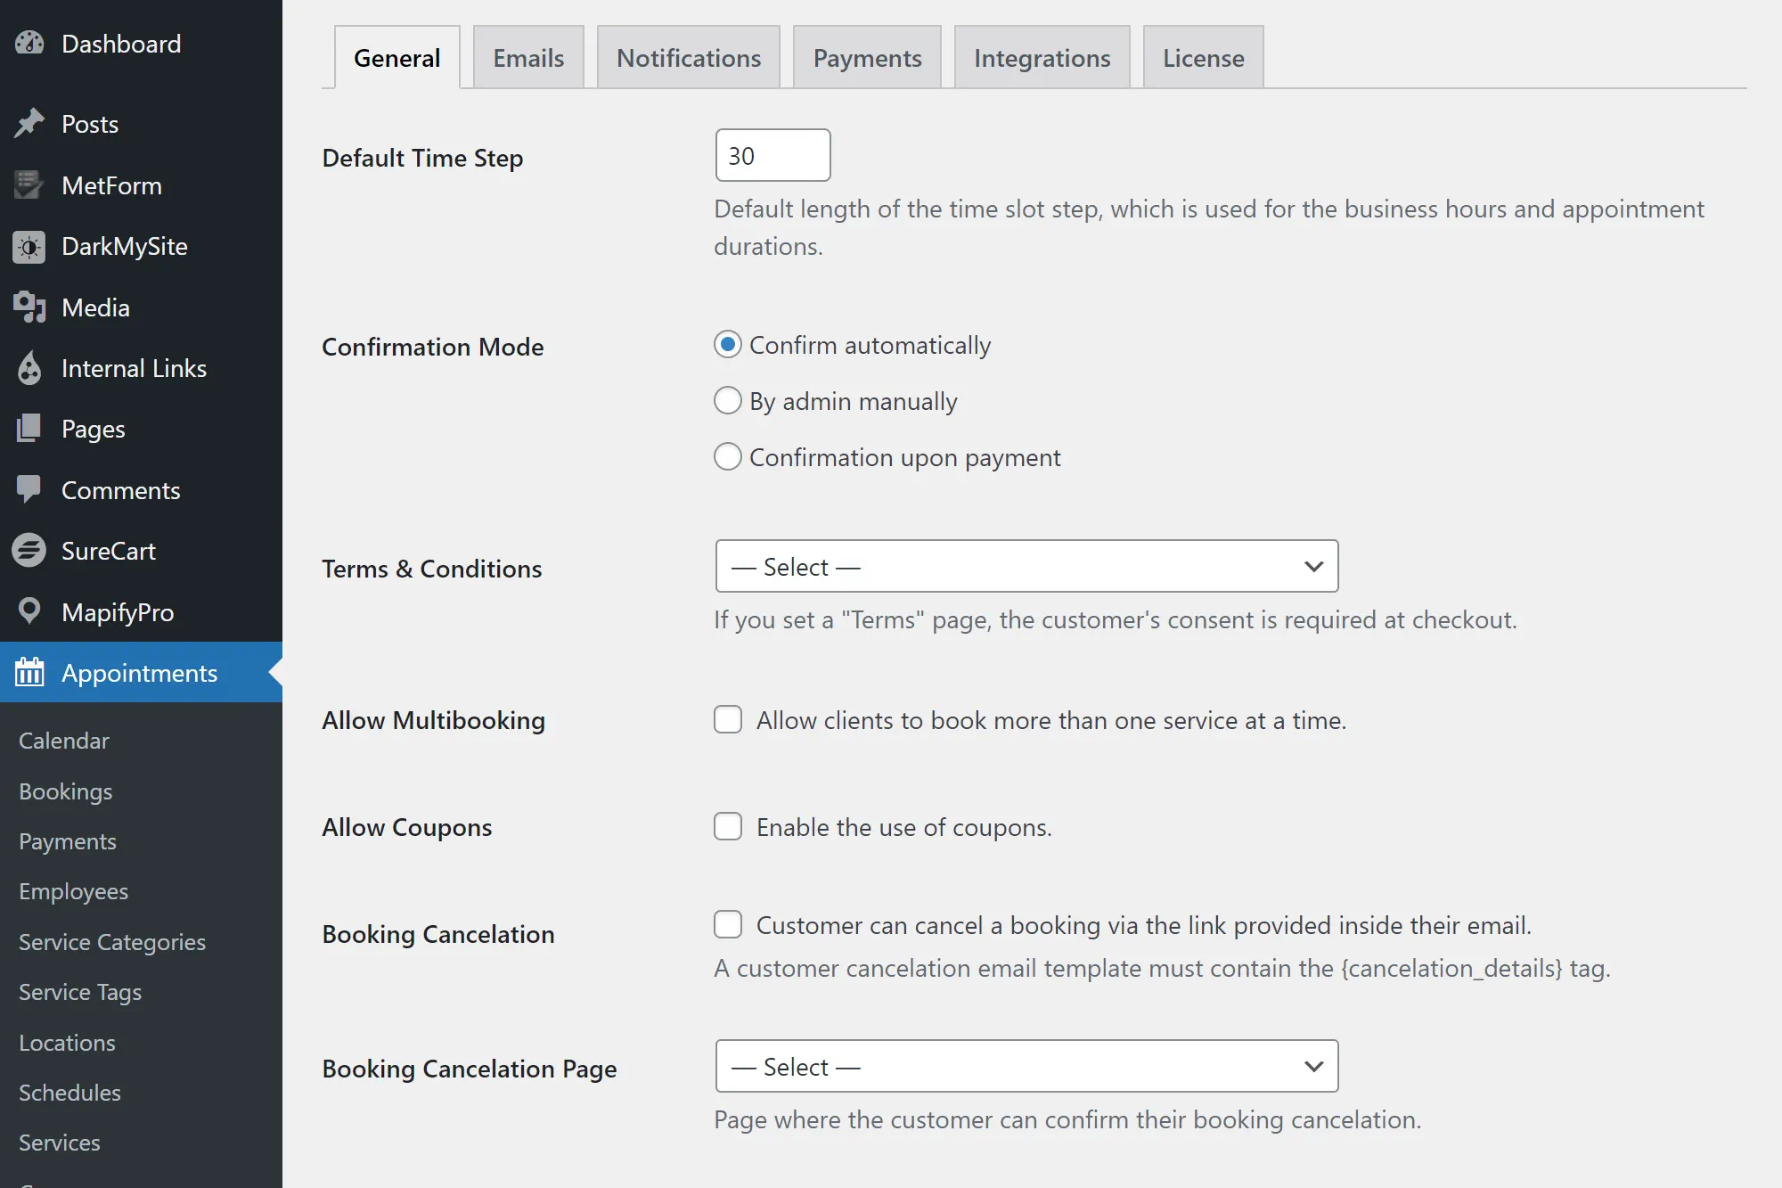Switch to the Emails tab

[527, 56]
